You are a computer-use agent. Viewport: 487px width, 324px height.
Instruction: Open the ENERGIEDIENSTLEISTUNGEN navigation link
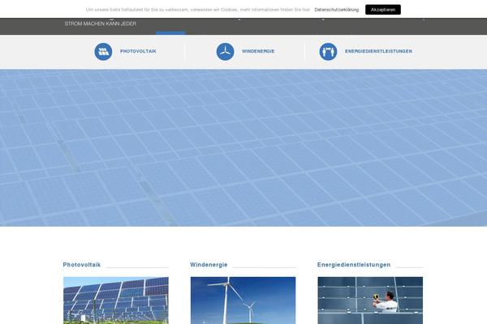tap(378, 51)
